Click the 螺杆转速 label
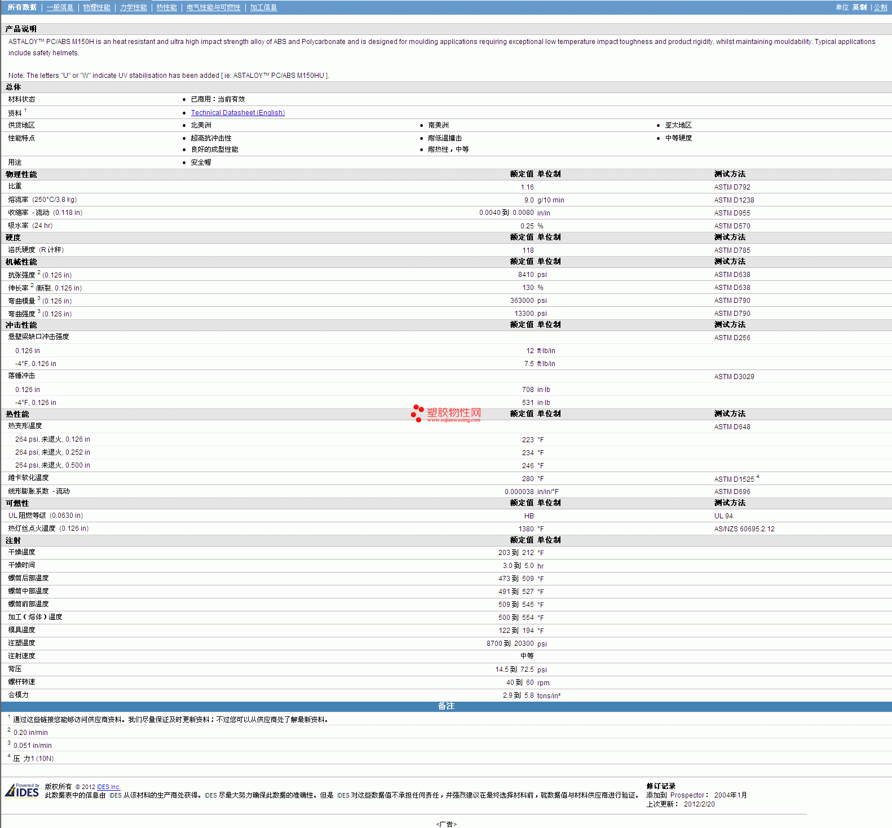Viewport: 892px width, 828px height. [21, 682]
